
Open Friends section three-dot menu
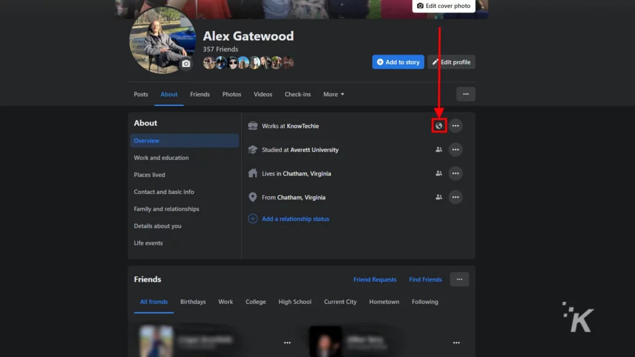[x=460, y=280]
